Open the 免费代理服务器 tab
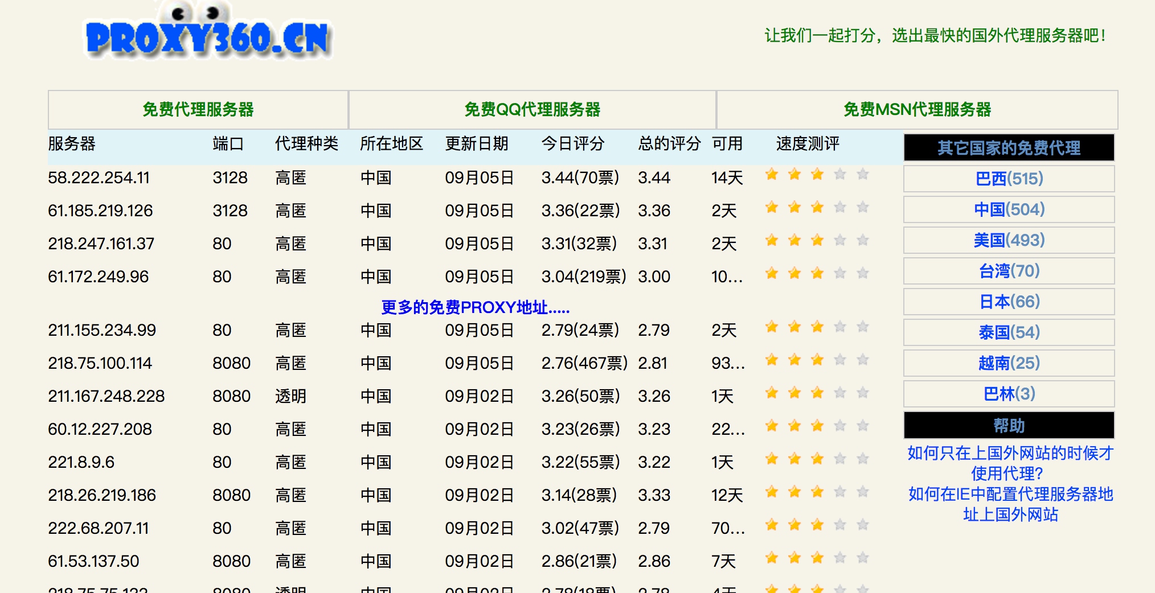 pyautogui.click(x=198, y=109)
